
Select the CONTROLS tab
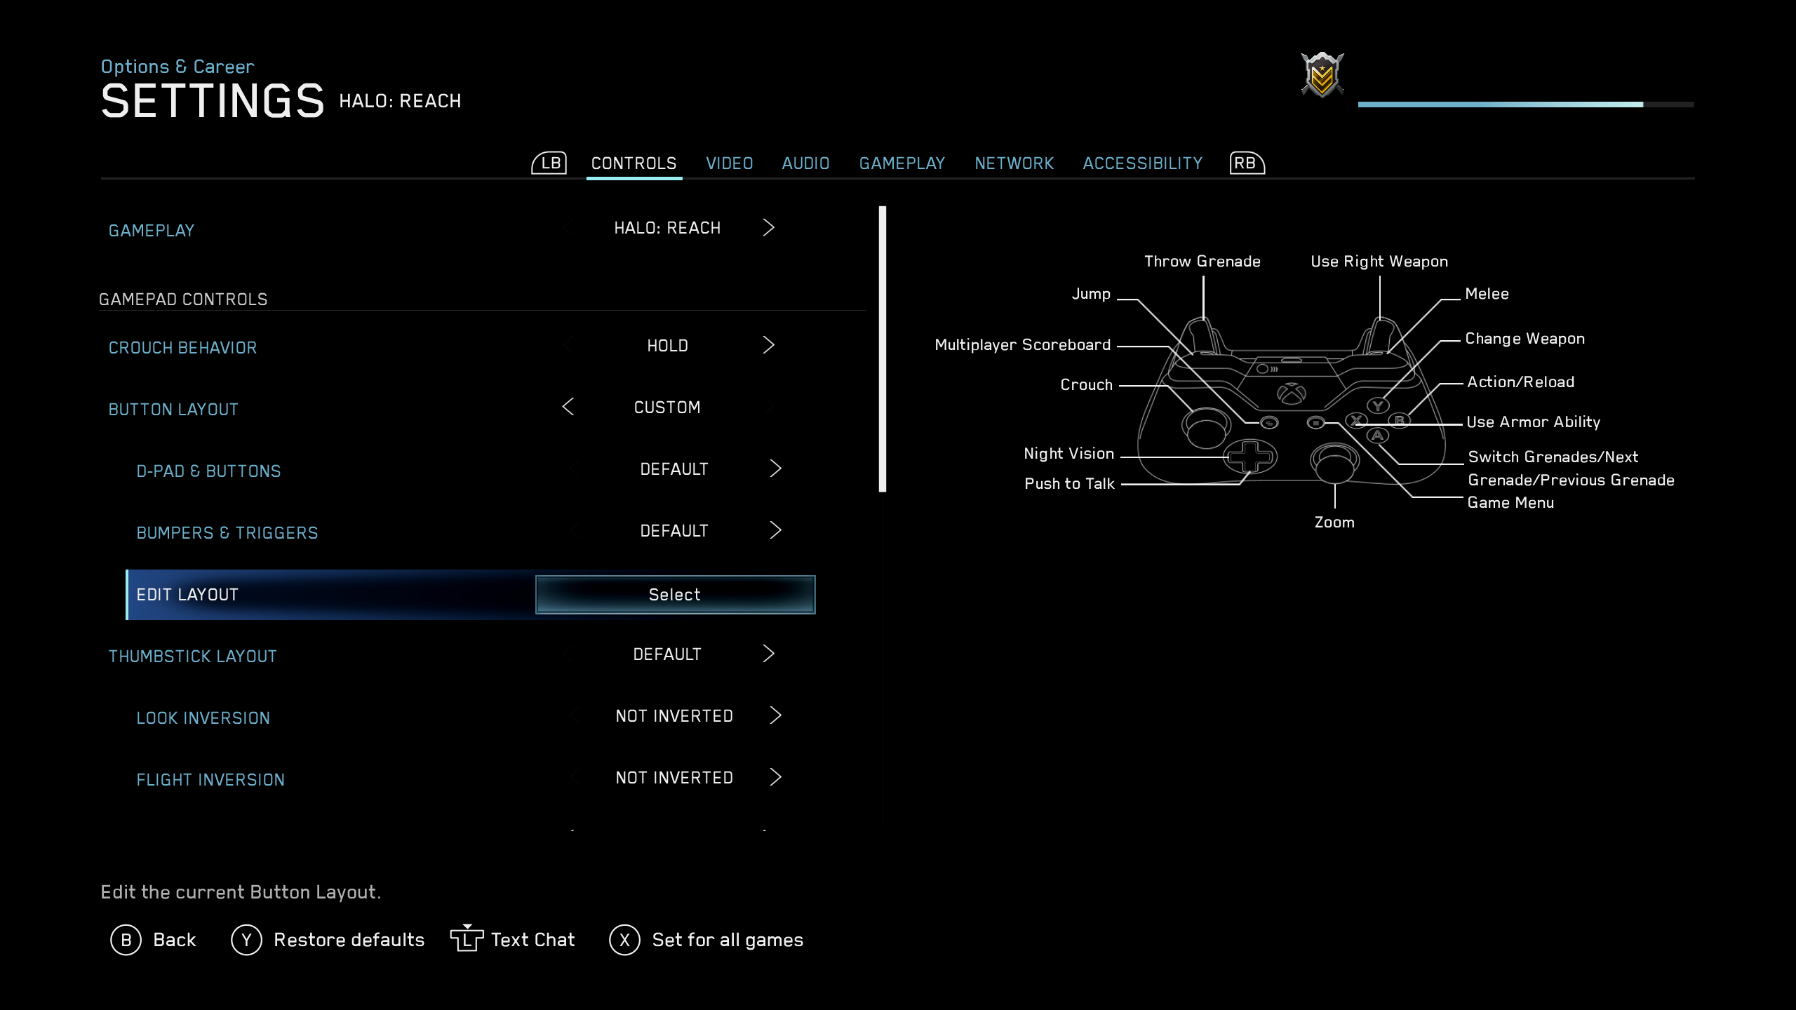point(633,163)
